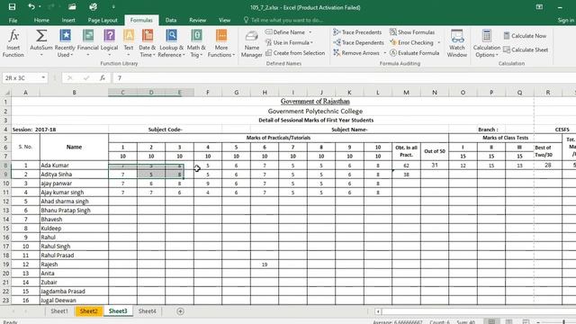Open Lookup & Reference functions
The width and height of the screenshot is (576, 324).
[x=171, y=43]
